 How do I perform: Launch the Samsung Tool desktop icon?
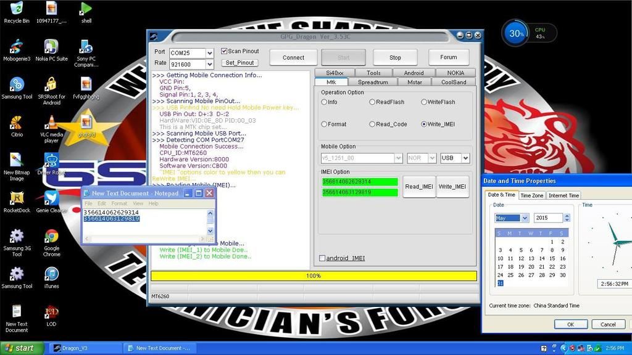[x=17, y=85]
